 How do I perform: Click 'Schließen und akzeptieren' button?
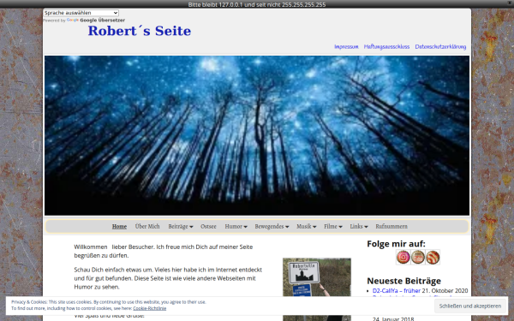click(470, 306)
